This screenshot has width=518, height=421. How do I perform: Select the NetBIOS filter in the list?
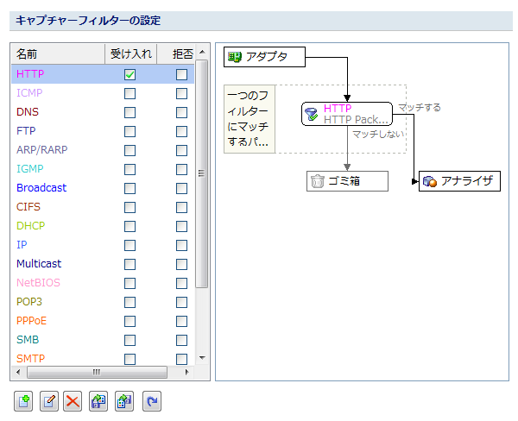click(x=39, y=283)
